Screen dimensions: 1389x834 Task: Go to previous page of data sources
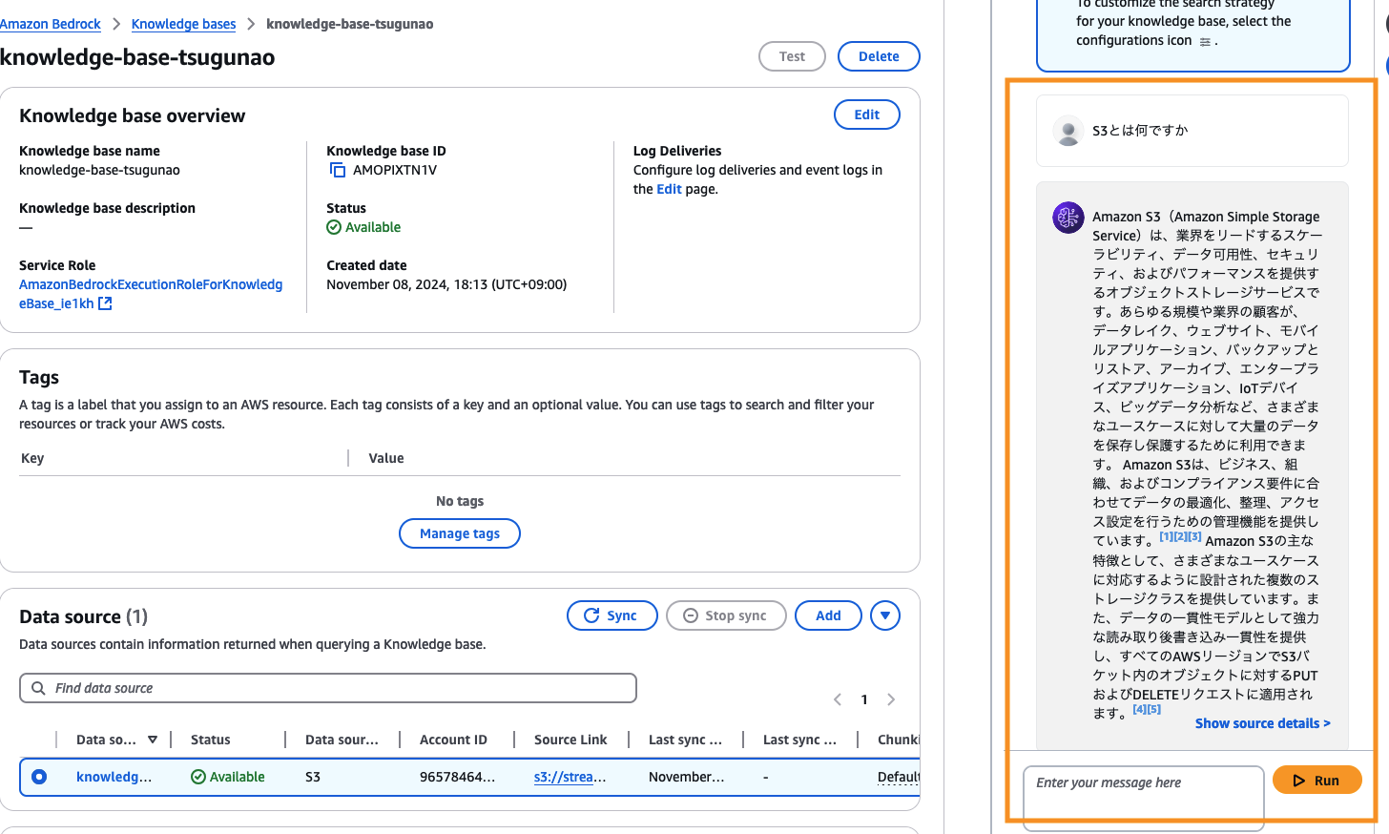pyautogui.click(x=838, y=699)
